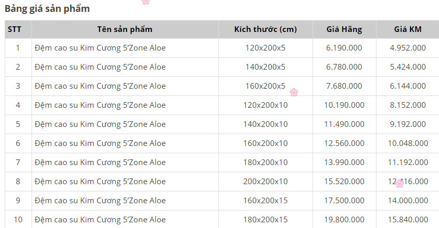The image size is (439, 228).
Task: Select the 120x200x5 size cell
Action: tap(265, 48)
